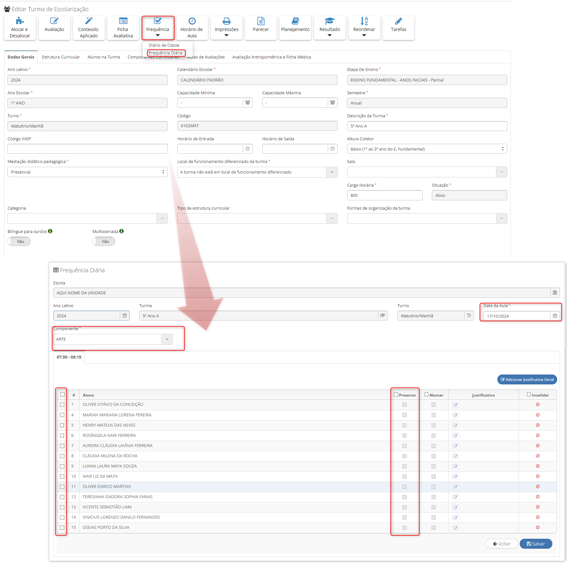The image size is (567, 564).
Task: Open the Alocar e Desalocar tool
Action: click(20, 28)
